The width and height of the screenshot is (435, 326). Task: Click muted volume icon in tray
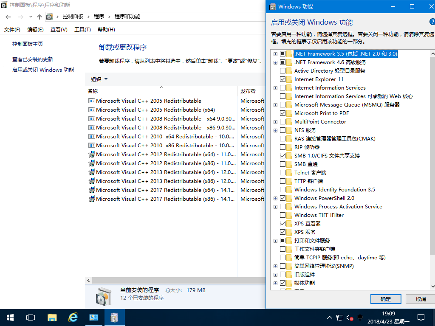350,318
